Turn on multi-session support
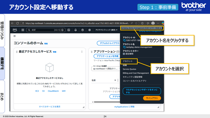210x118 pixels. [141, 91]
